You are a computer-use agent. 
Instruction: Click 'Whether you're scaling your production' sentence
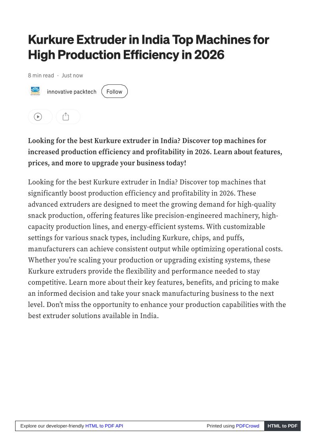(x=92, y=260)
